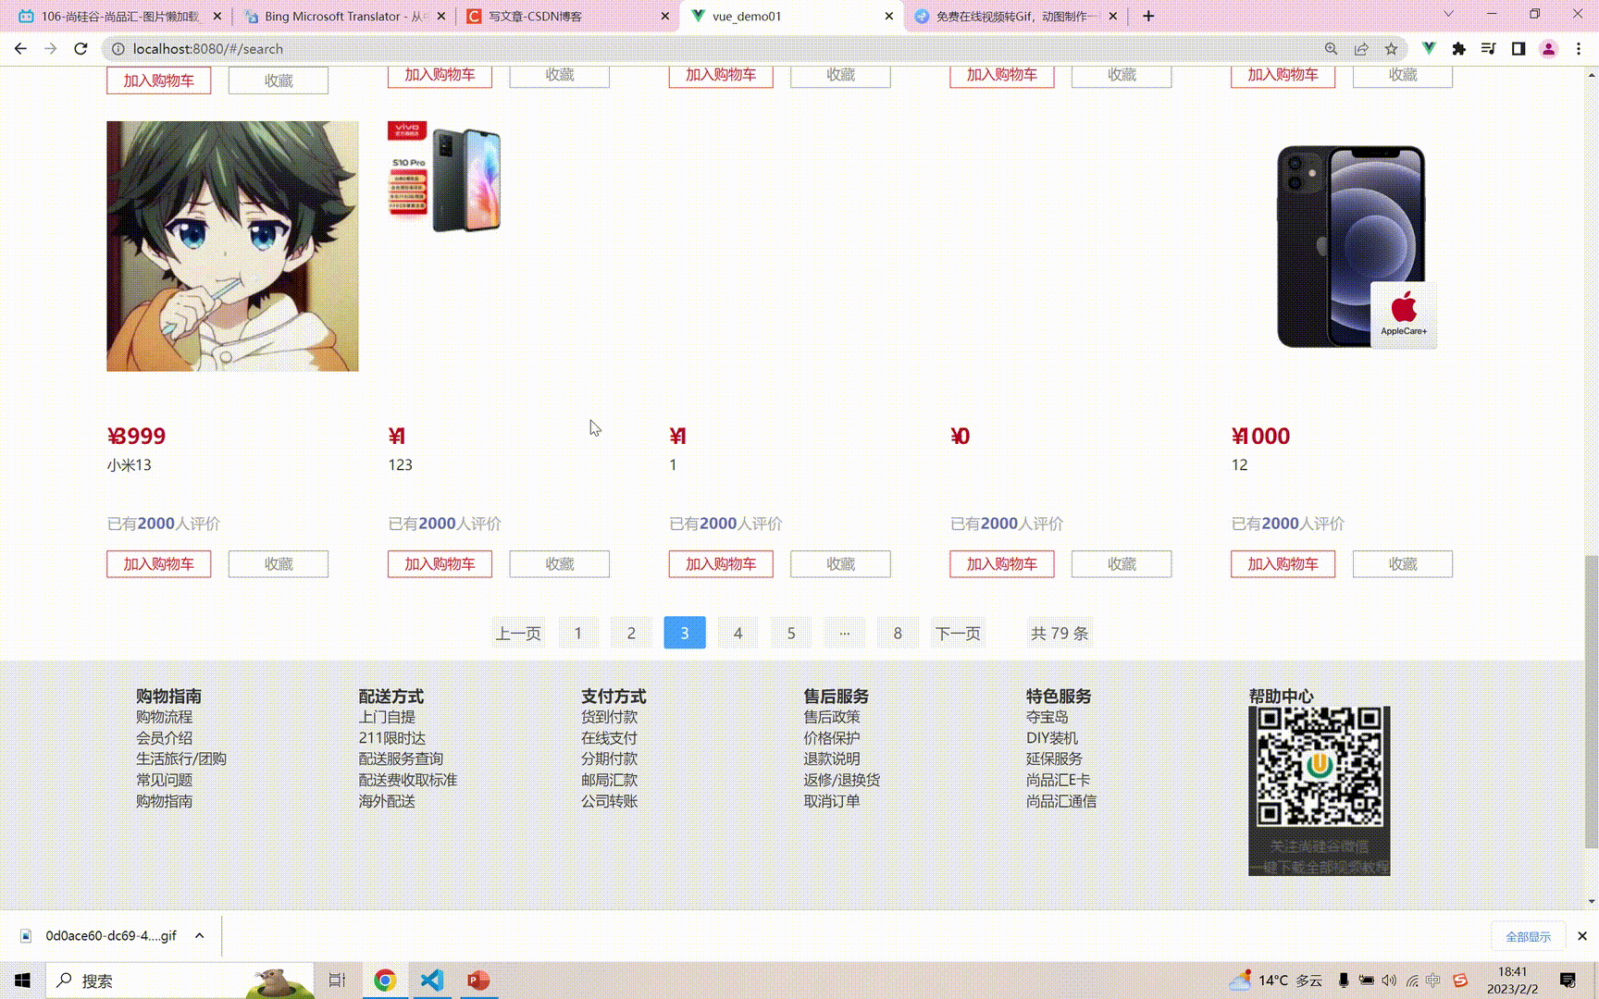Switch to the 106-尚硅谷 video tab
Image resolution: width=1599 pixels, height=999 pixels.
pos(120,16)
